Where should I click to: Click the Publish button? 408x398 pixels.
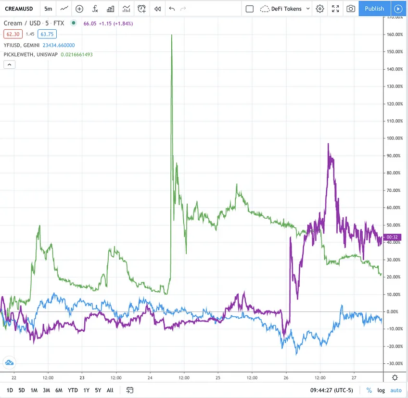click(374, 9)
